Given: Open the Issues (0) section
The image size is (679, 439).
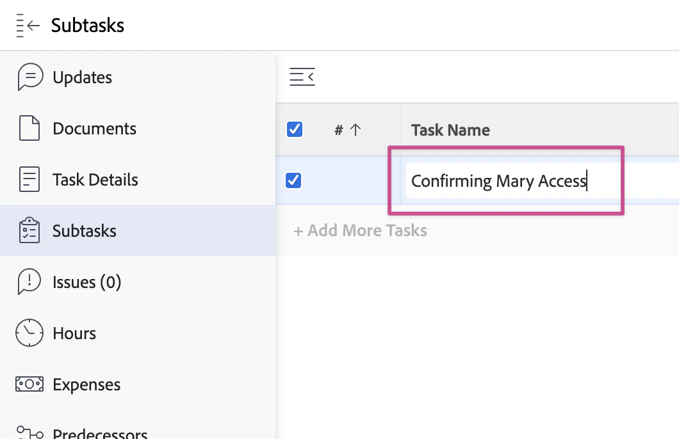Looking at the screenshot, I should (x=86, y=282).
